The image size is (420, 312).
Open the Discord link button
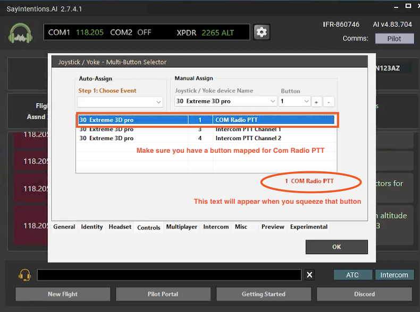click(364, 294)
